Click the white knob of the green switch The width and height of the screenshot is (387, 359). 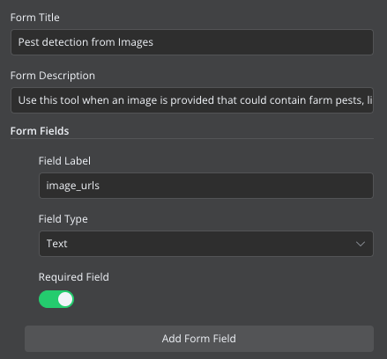pos(65,299)
